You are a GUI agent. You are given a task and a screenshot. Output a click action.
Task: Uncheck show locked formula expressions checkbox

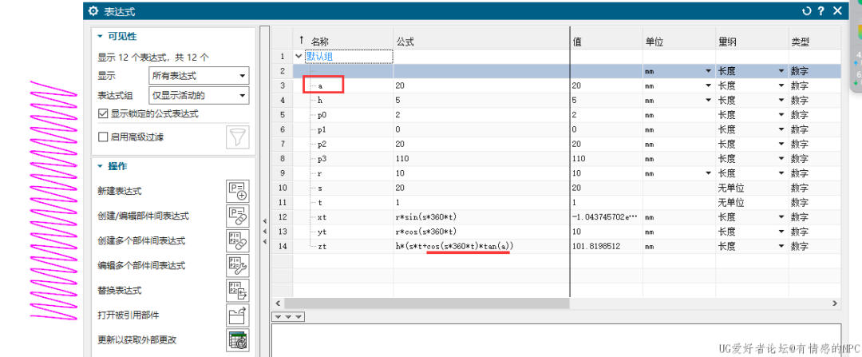tap(102, 114)
